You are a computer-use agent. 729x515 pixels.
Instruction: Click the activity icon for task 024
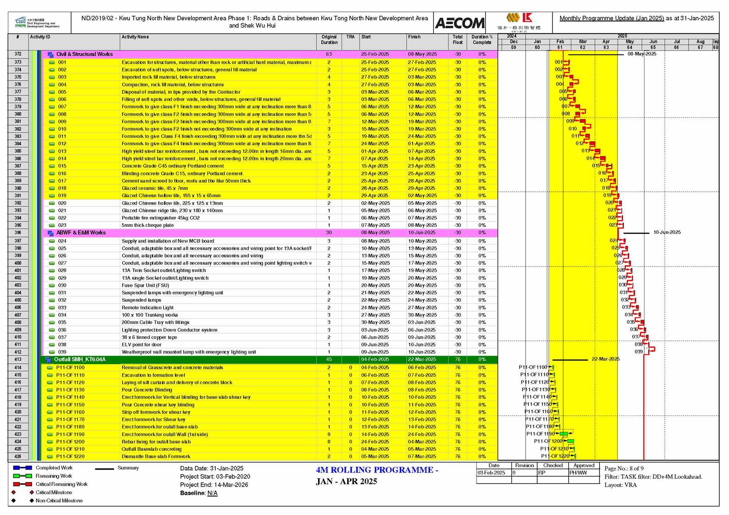pos(52,241)
